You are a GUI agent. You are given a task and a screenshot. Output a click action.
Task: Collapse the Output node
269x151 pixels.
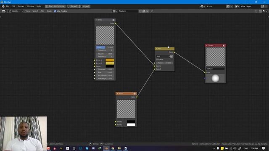(x=207, y=46)
